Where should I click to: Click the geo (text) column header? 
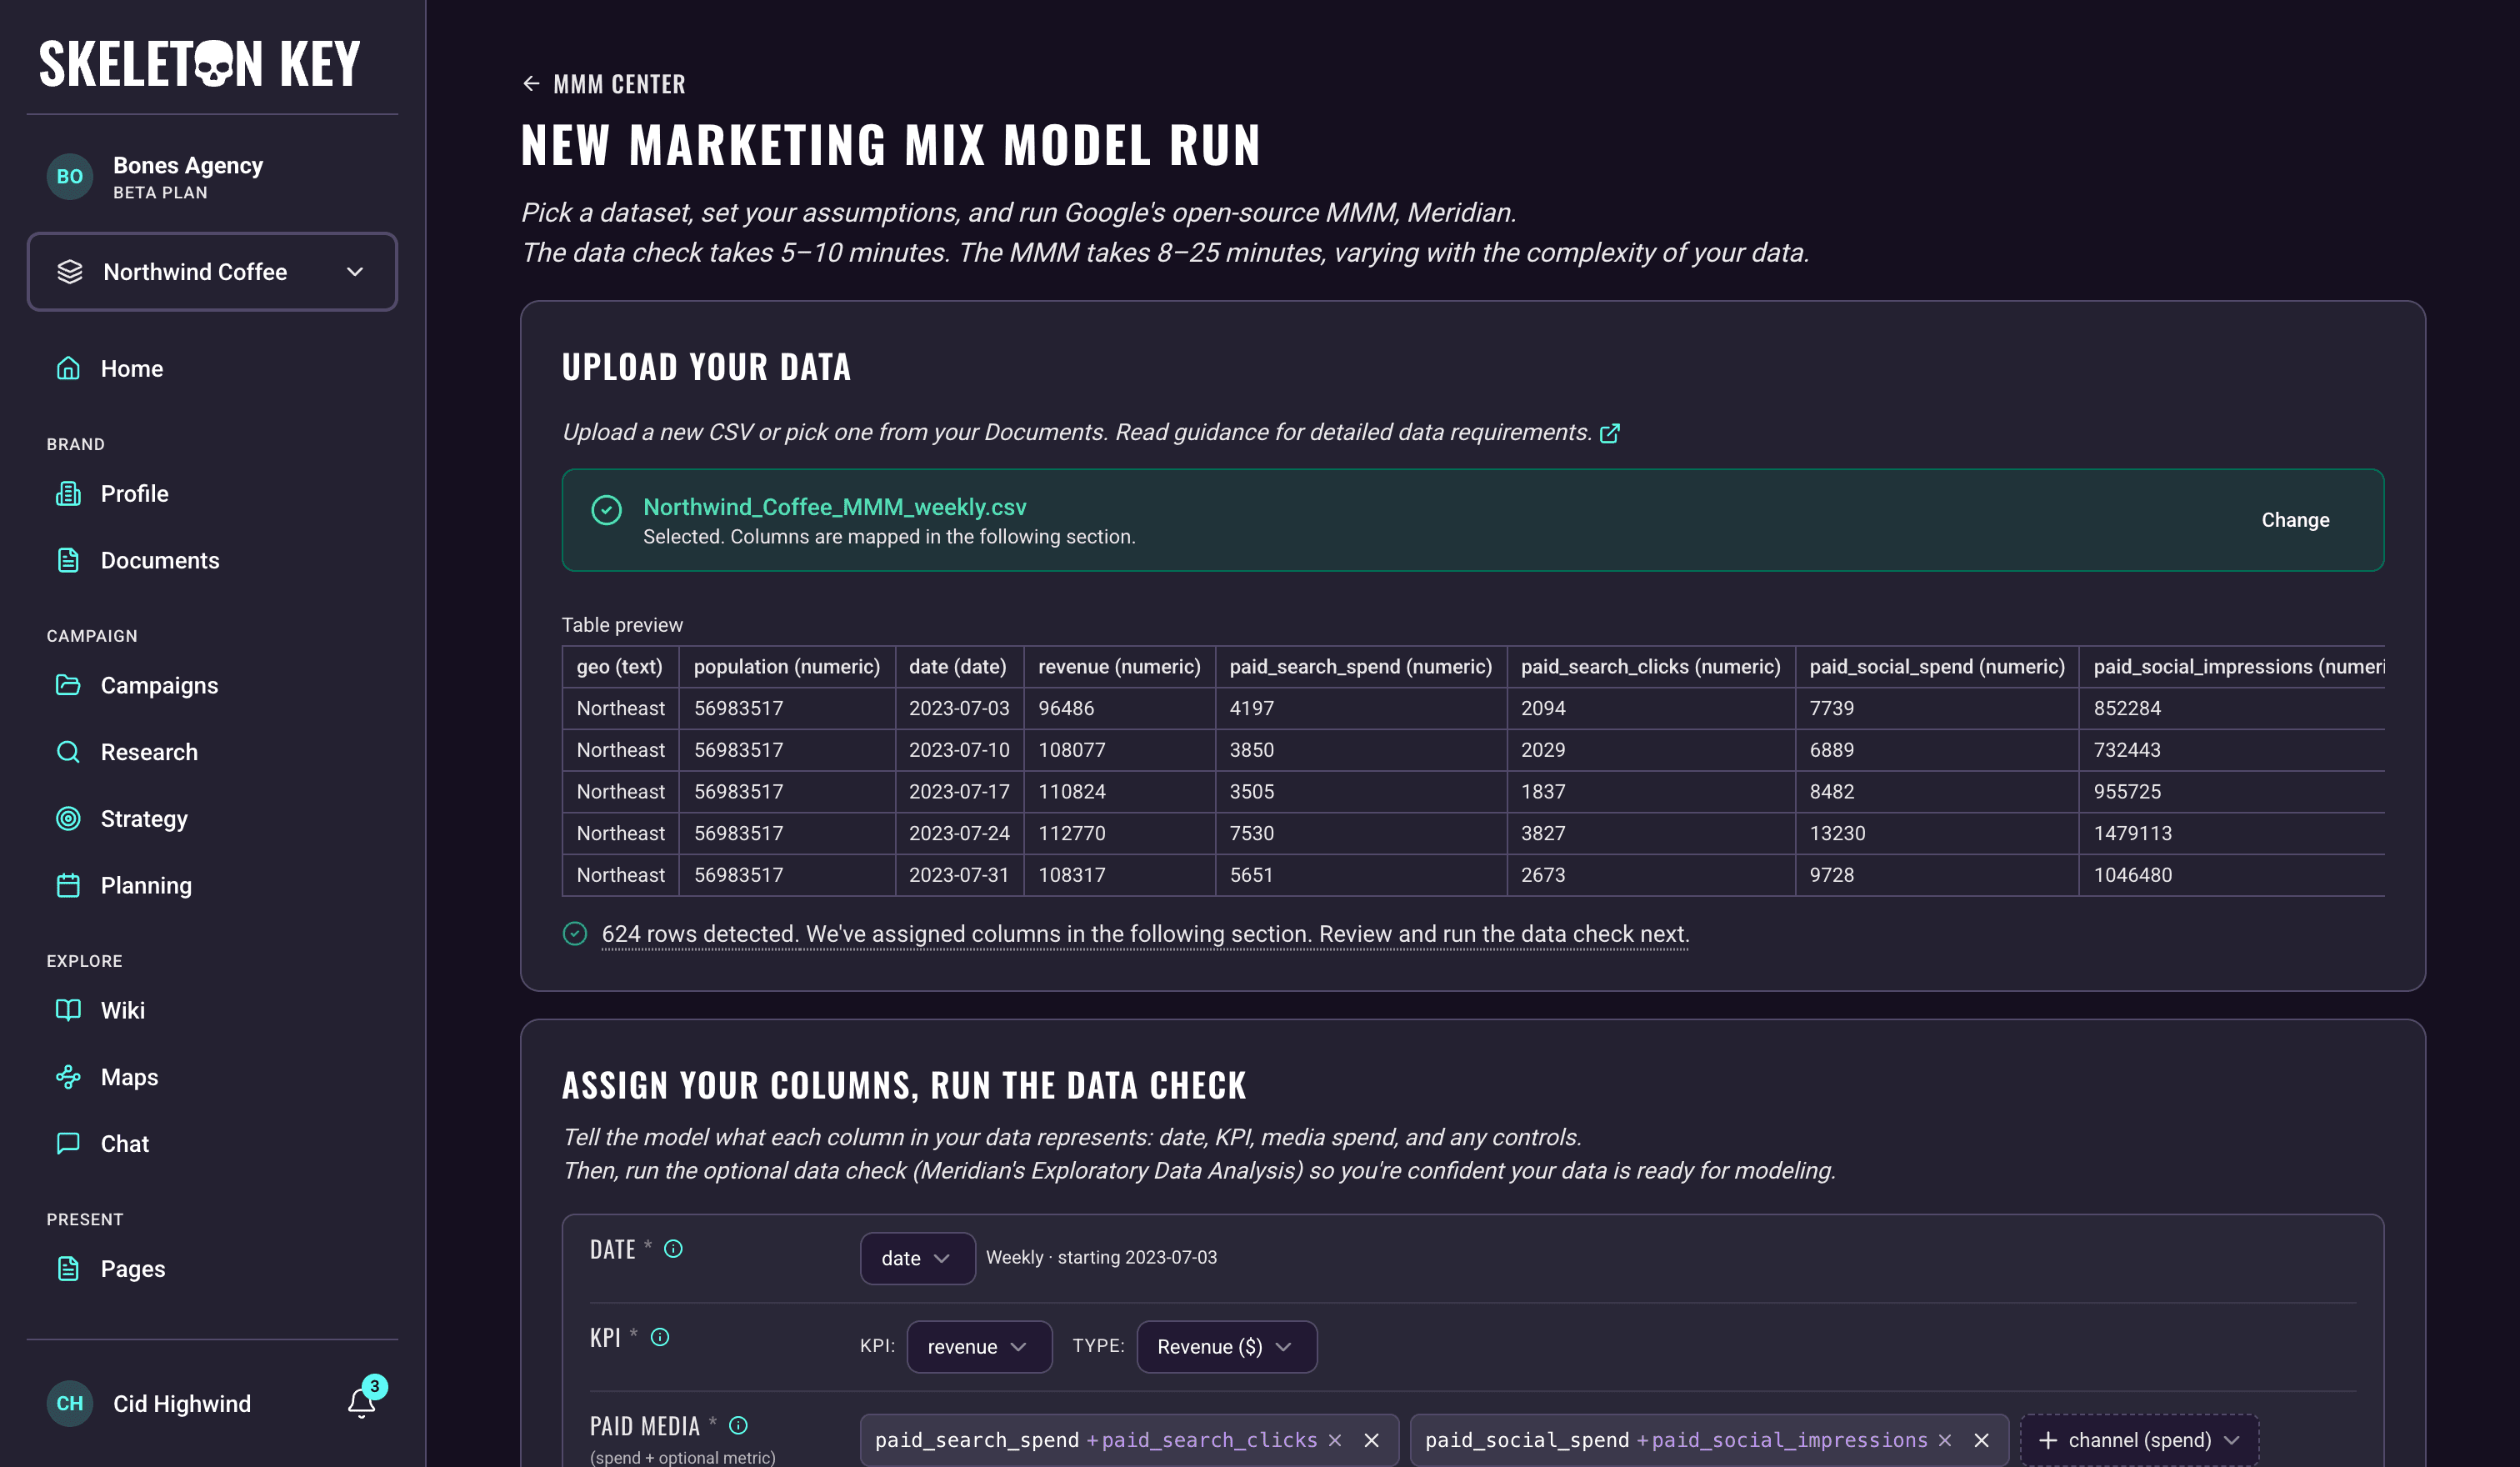tap(620, 667)
